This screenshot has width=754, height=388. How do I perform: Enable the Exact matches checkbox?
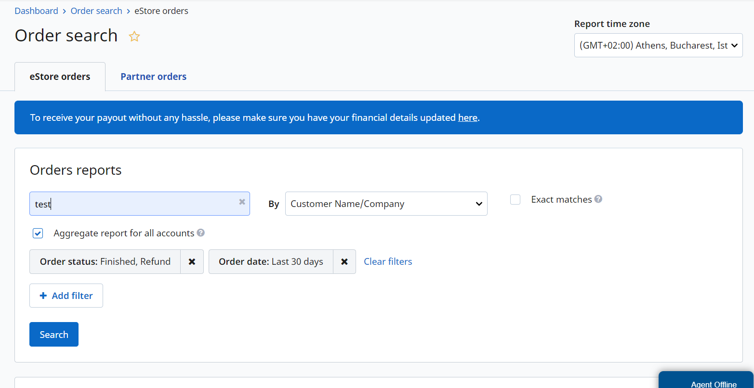tap(515, 199)
